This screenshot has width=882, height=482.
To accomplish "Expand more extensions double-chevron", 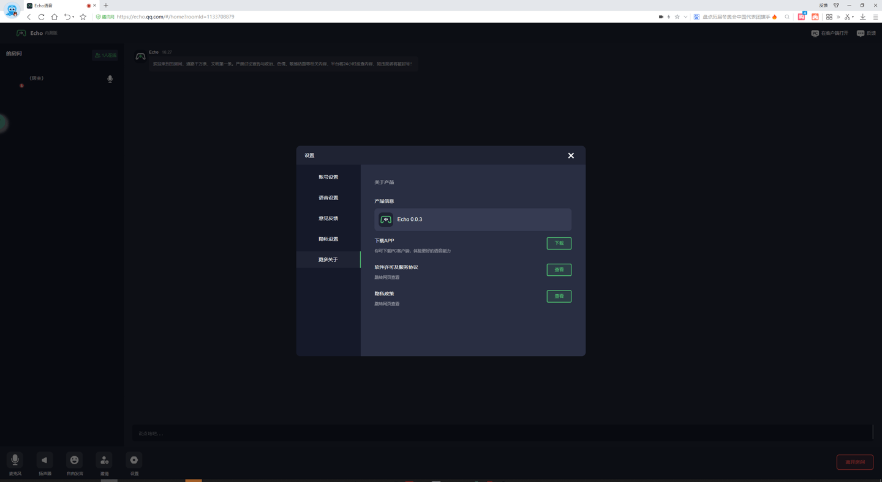I will 839,17.
